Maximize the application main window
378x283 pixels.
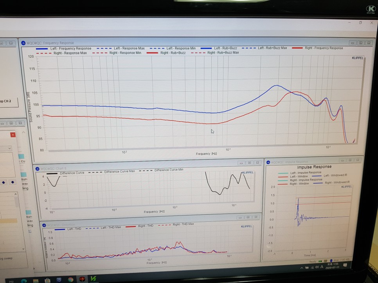[361, 23]
